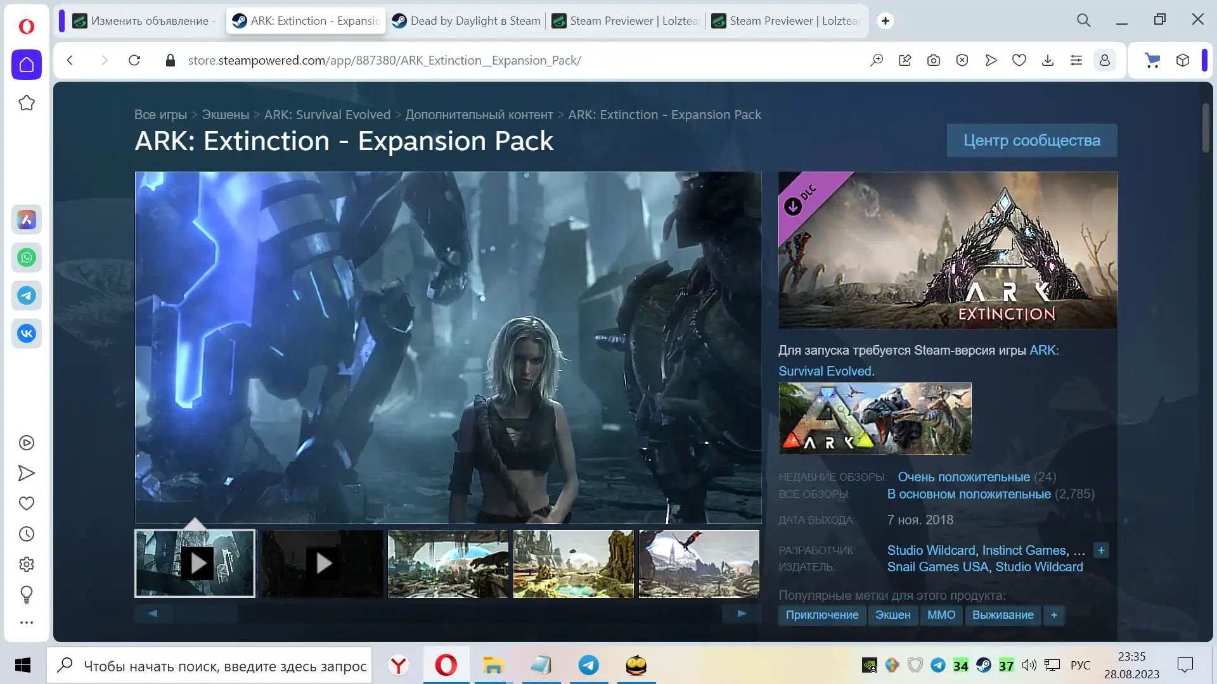Open tips lightbulb icon in sidebar

coord(27,595)
